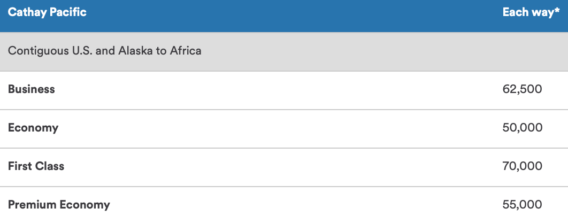Select the 70,000 miles value
The width and height of the screenshot is (568, 216).
click(523, 166)
